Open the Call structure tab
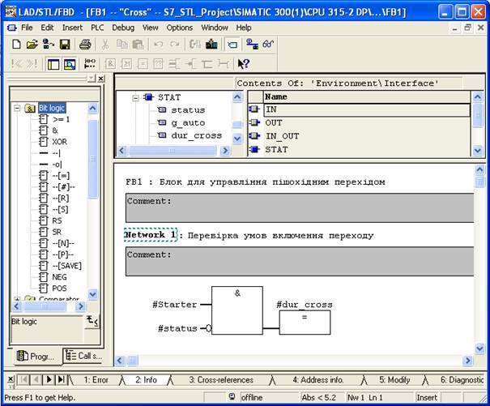The image size is (490, 406). pyautogui.click(x=83, y=356)
